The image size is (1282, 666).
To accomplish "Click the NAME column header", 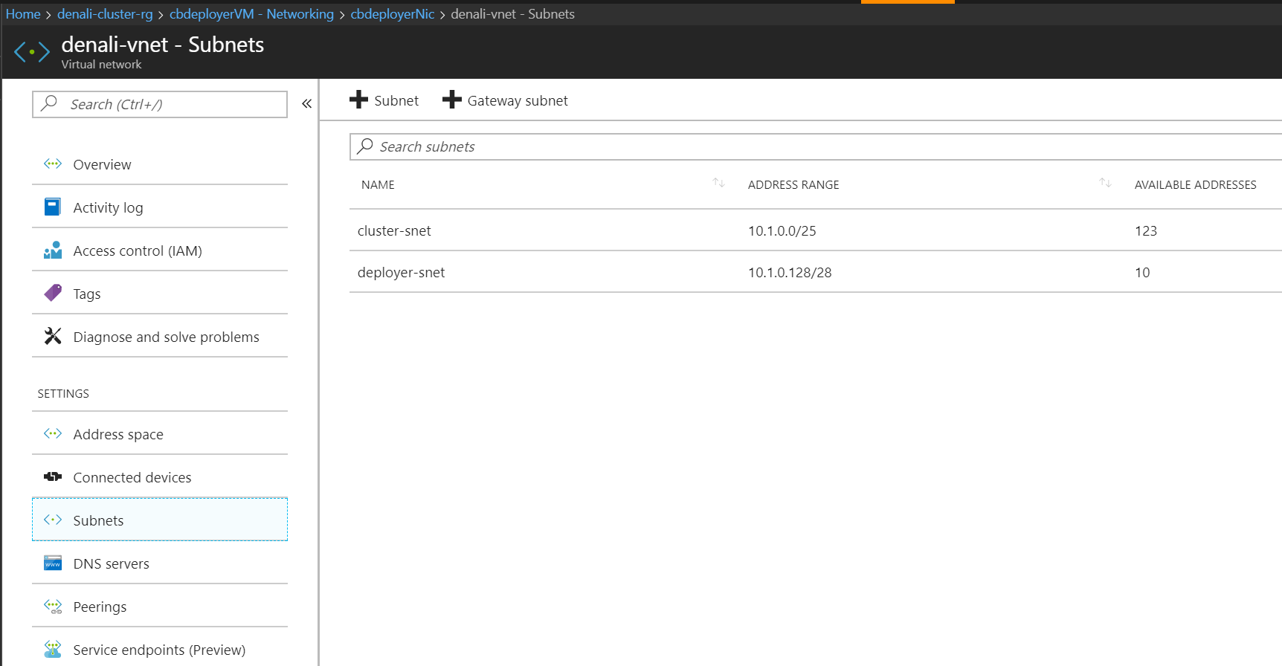I will (378, 184).
